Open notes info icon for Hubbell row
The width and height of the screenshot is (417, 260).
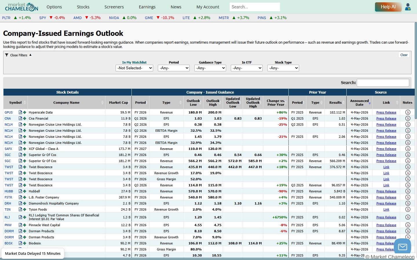[x=408, y=191]
